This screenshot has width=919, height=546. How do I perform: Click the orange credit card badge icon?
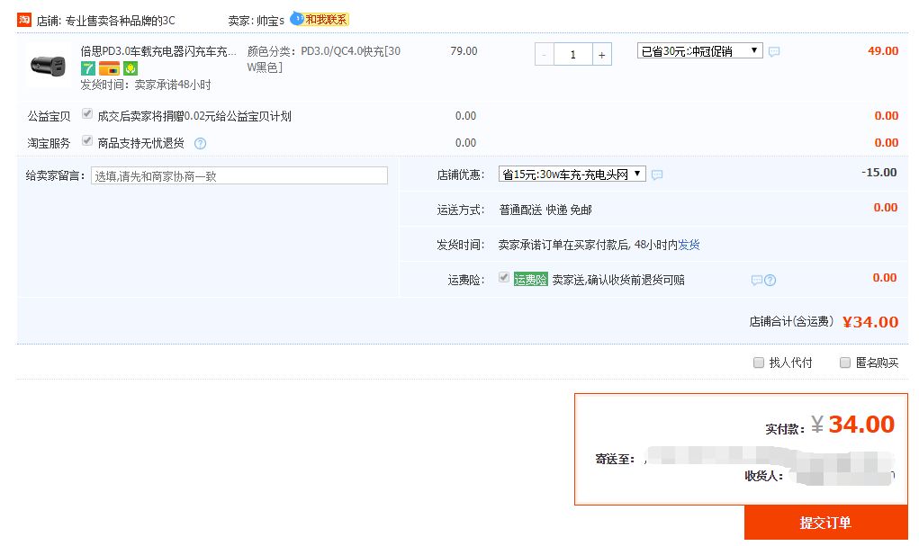(x=109, y=68)
